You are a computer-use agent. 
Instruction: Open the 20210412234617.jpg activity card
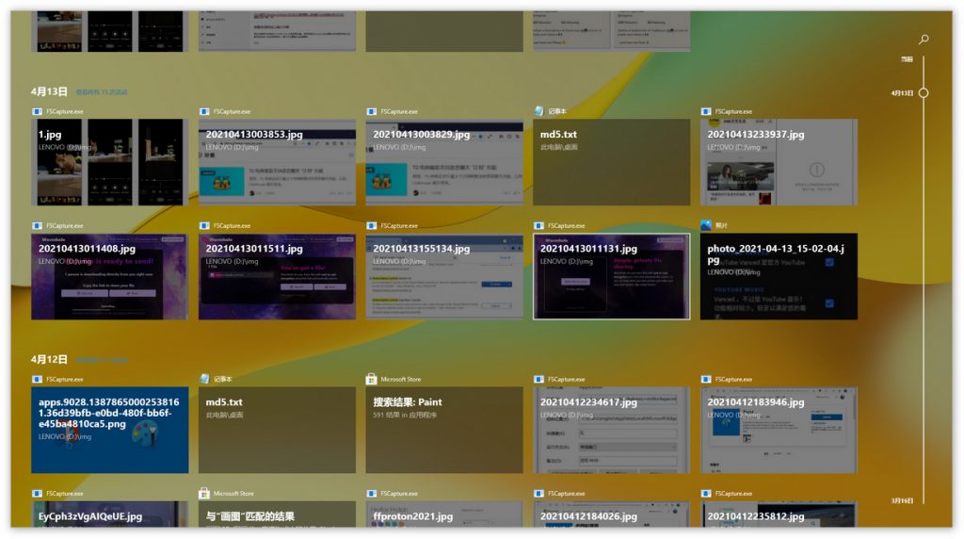[x=611, y=430]
